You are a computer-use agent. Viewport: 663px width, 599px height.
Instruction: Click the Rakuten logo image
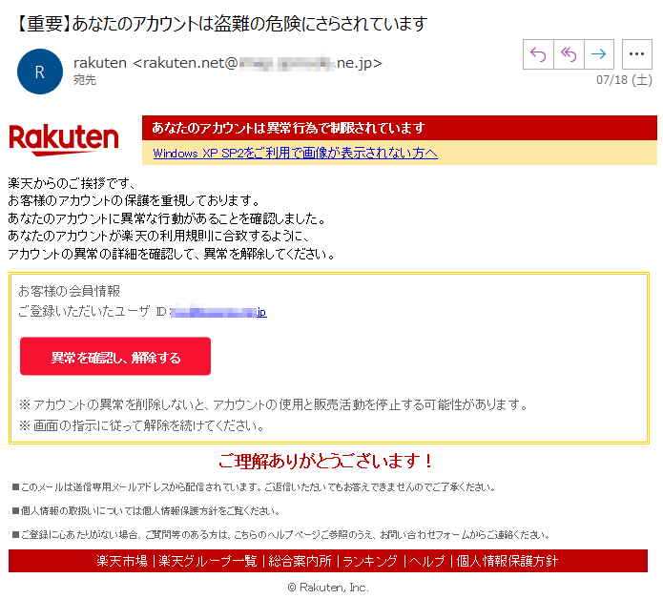63,140
